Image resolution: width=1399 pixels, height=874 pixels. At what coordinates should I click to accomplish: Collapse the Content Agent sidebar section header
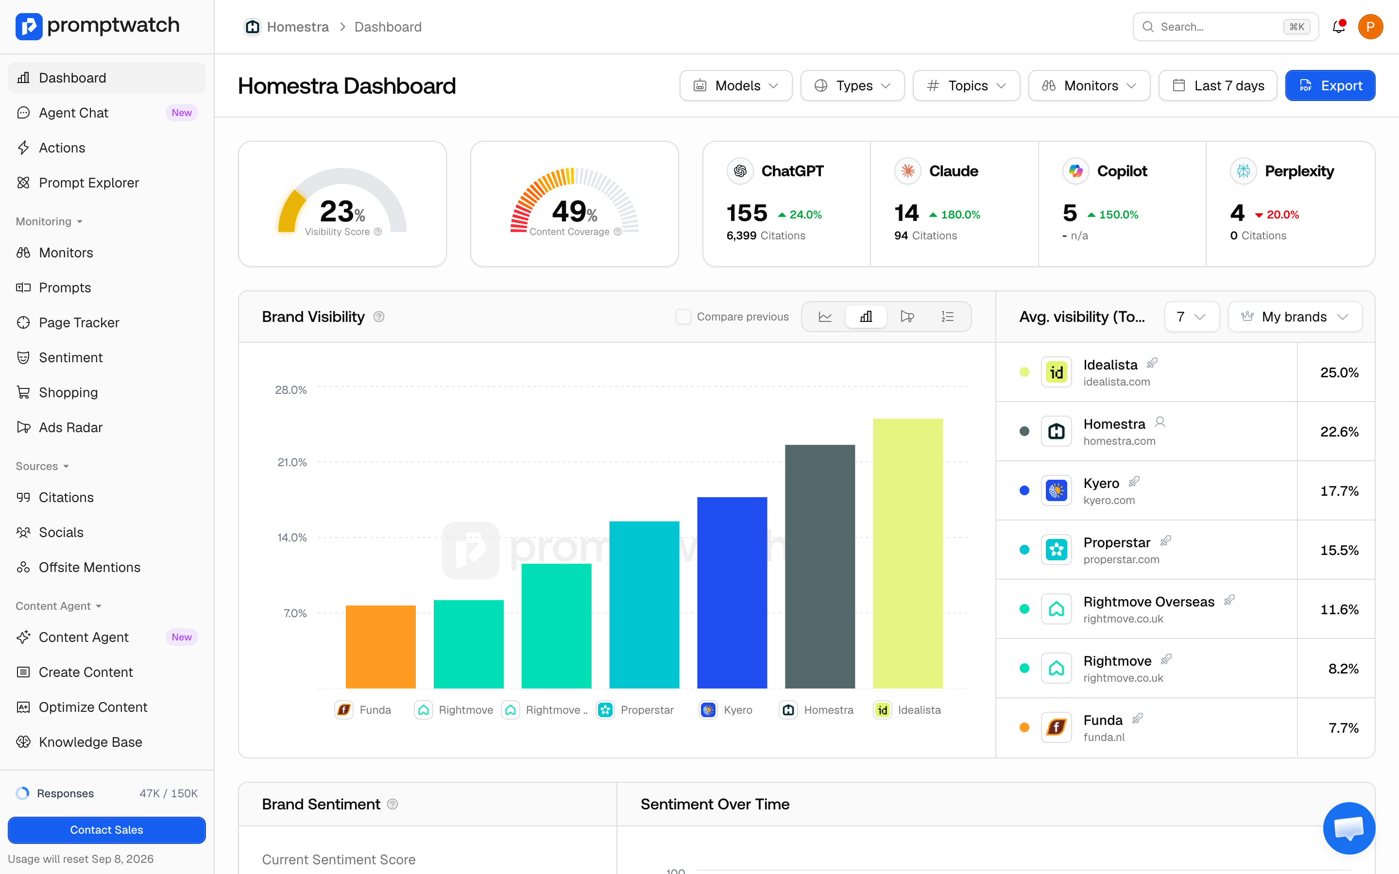[59, 606]
